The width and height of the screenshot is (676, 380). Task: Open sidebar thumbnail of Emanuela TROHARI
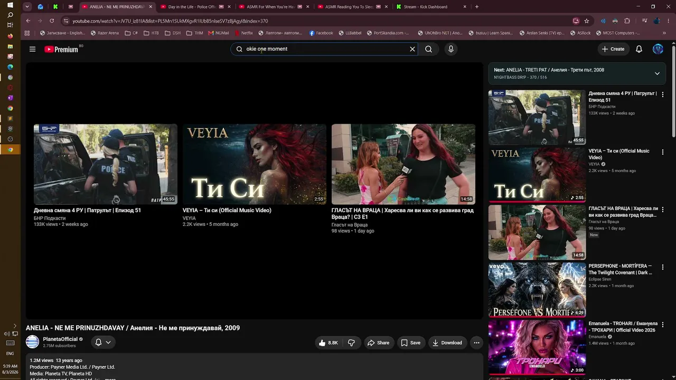pyautogui.click(x=537, y=347)
